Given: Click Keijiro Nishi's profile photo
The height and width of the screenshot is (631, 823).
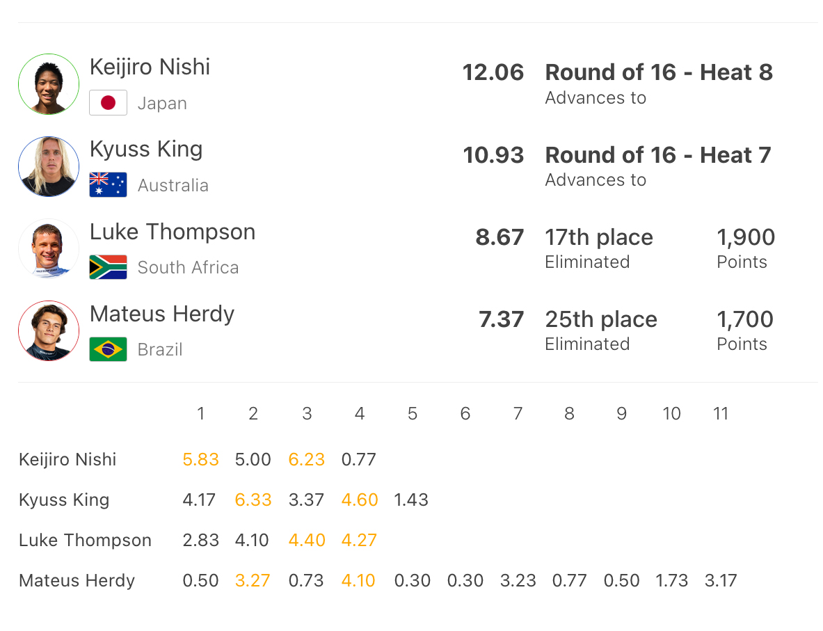Looking at the screenshot, I should pos(49,84).
